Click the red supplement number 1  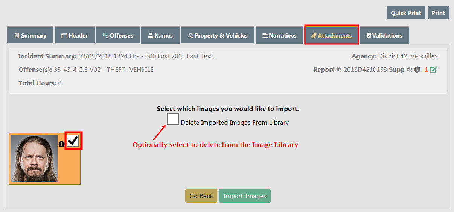[426, 70]
